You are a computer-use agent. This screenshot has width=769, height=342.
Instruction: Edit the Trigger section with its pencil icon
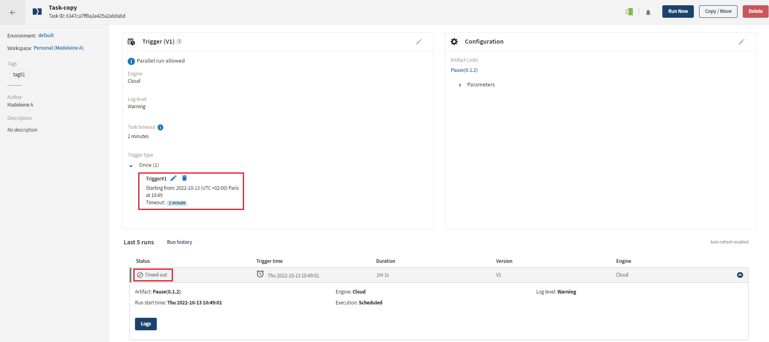(x=419, y=42)
